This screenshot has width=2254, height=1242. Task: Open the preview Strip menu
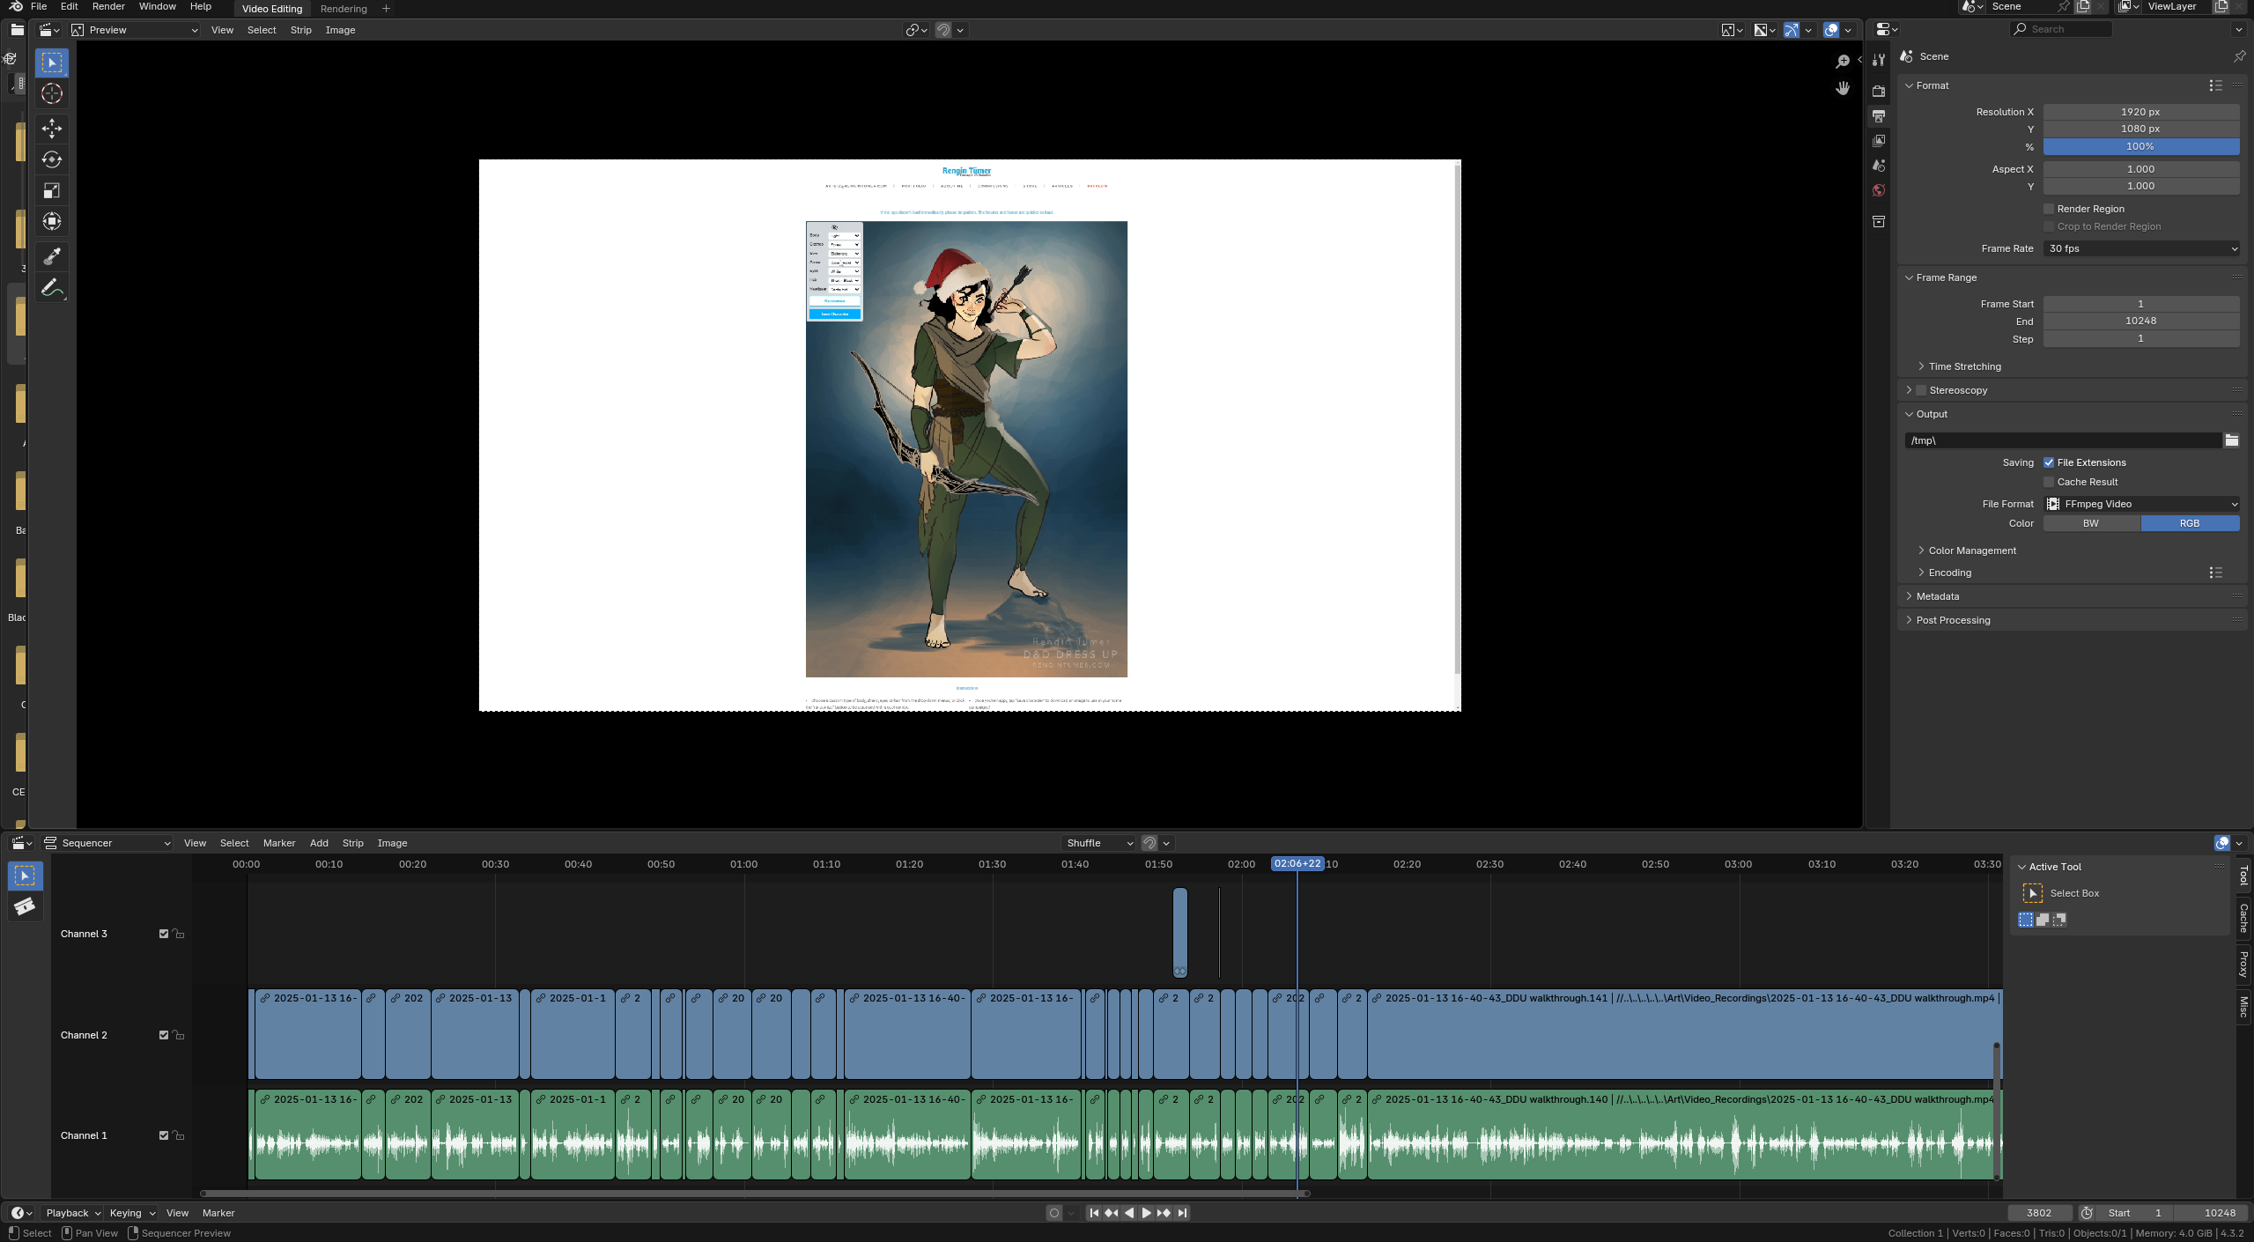click(300, 30)
